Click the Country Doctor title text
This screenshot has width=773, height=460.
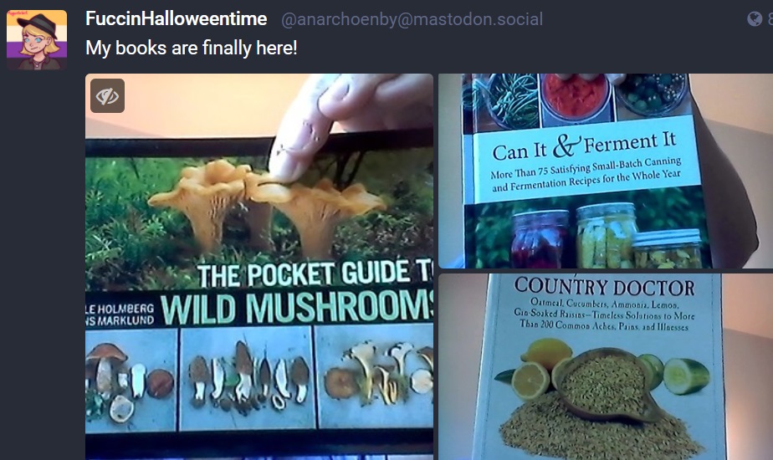604,287
